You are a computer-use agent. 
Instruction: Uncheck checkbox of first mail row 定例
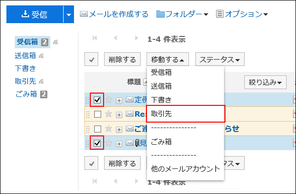coord(97,100)
